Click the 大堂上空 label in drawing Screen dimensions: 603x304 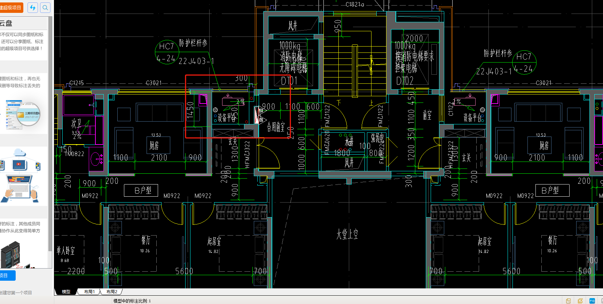tap(347, 235)
